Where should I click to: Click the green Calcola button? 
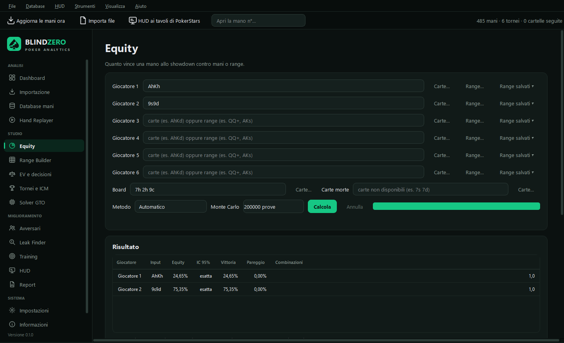(322, 206)
